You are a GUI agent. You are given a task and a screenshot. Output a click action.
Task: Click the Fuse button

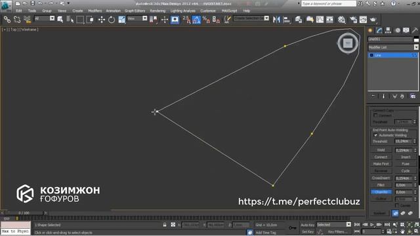point(406,164)
